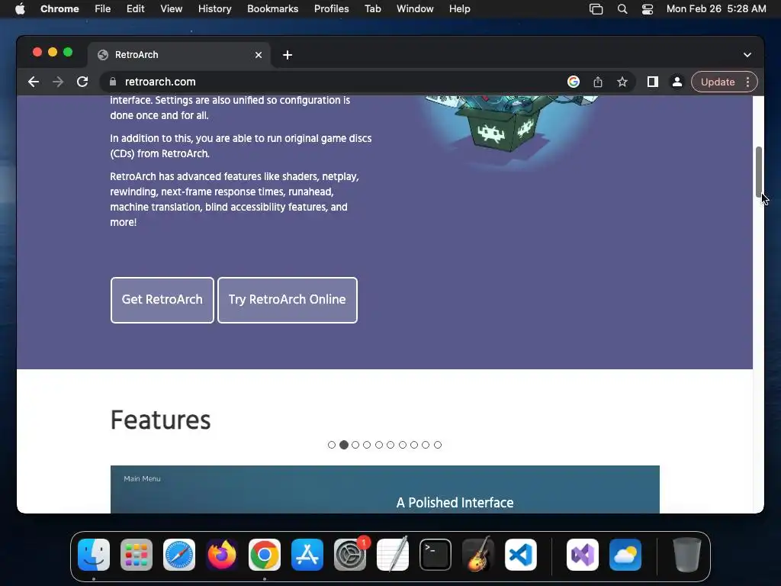This screenshot has width=781, height=586.
Task: Launch Safari from the Dock
Action: (179, 555)
